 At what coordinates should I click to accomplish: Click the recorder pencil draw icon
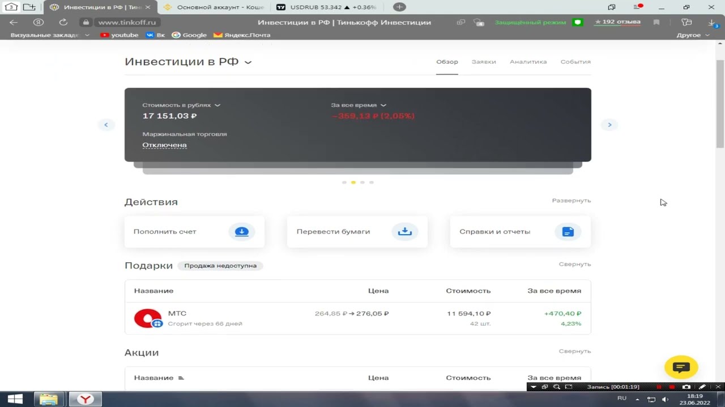pos(702,387)
